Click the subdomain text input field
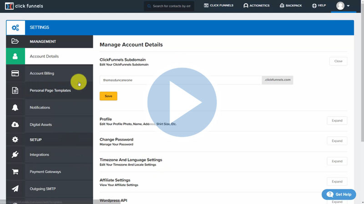 (x=180, y=80)
